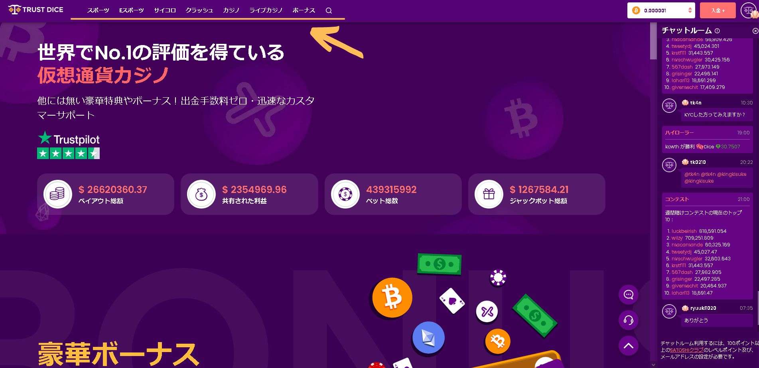The image size is (759, 368).
Task: Open the live chat bubble icon
Action: (x=629, y=295)
